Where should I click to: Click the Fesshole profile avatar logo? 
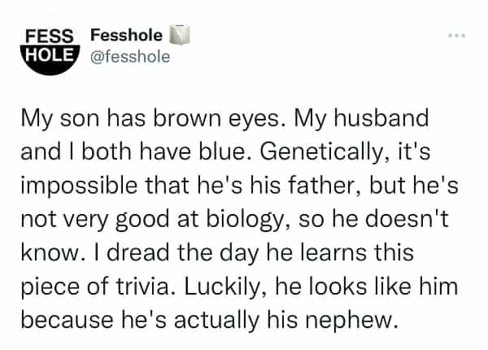48,47
